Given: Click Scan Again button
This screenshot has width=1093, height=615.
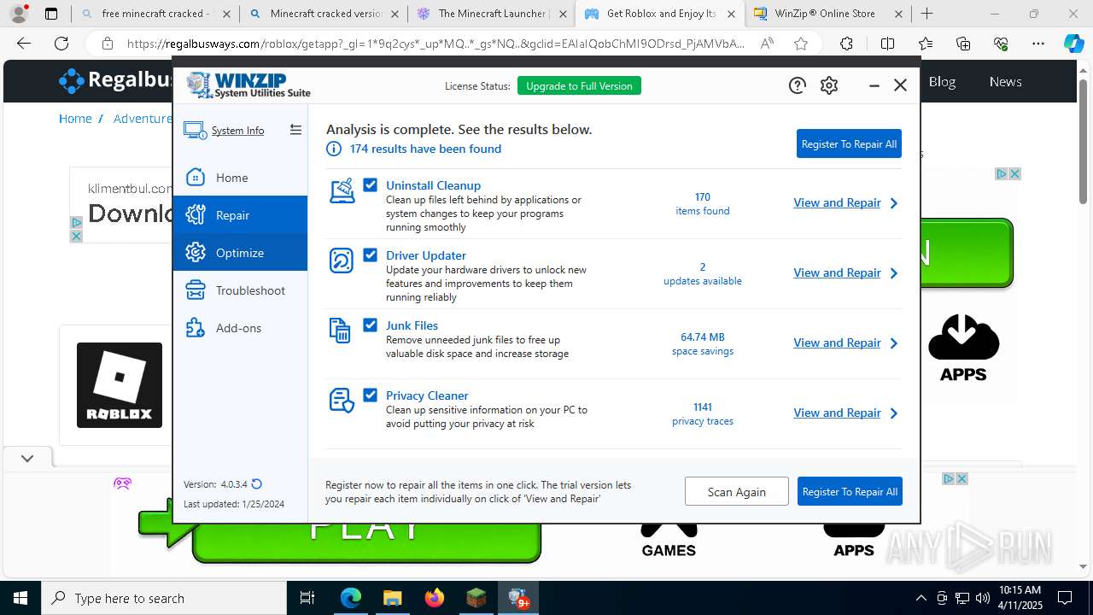Looking at the screenshot, I should click(736, 491).
